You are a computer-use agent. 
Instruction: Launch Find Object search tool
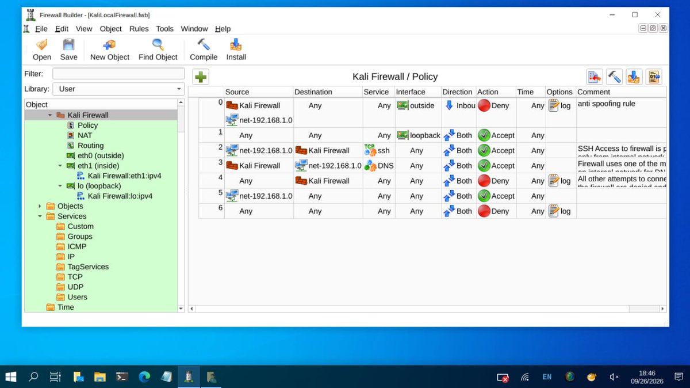point(158,50)
